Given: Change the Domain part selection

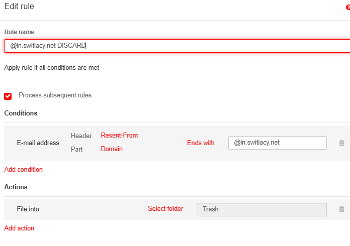Looking at the screenshot, I should coord(112,149).
